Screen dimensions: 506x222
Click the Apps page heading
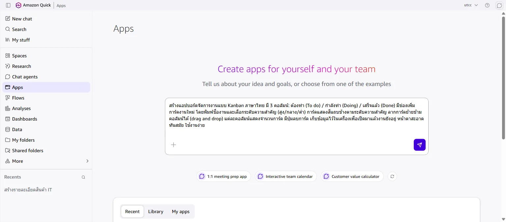(x=124, y=29)
